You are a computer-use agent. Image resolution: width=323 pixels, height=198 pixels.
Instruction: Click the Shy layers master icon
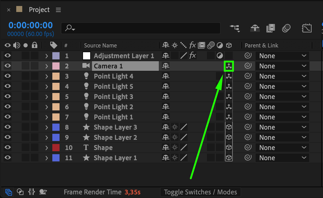[x=255, y=28]
